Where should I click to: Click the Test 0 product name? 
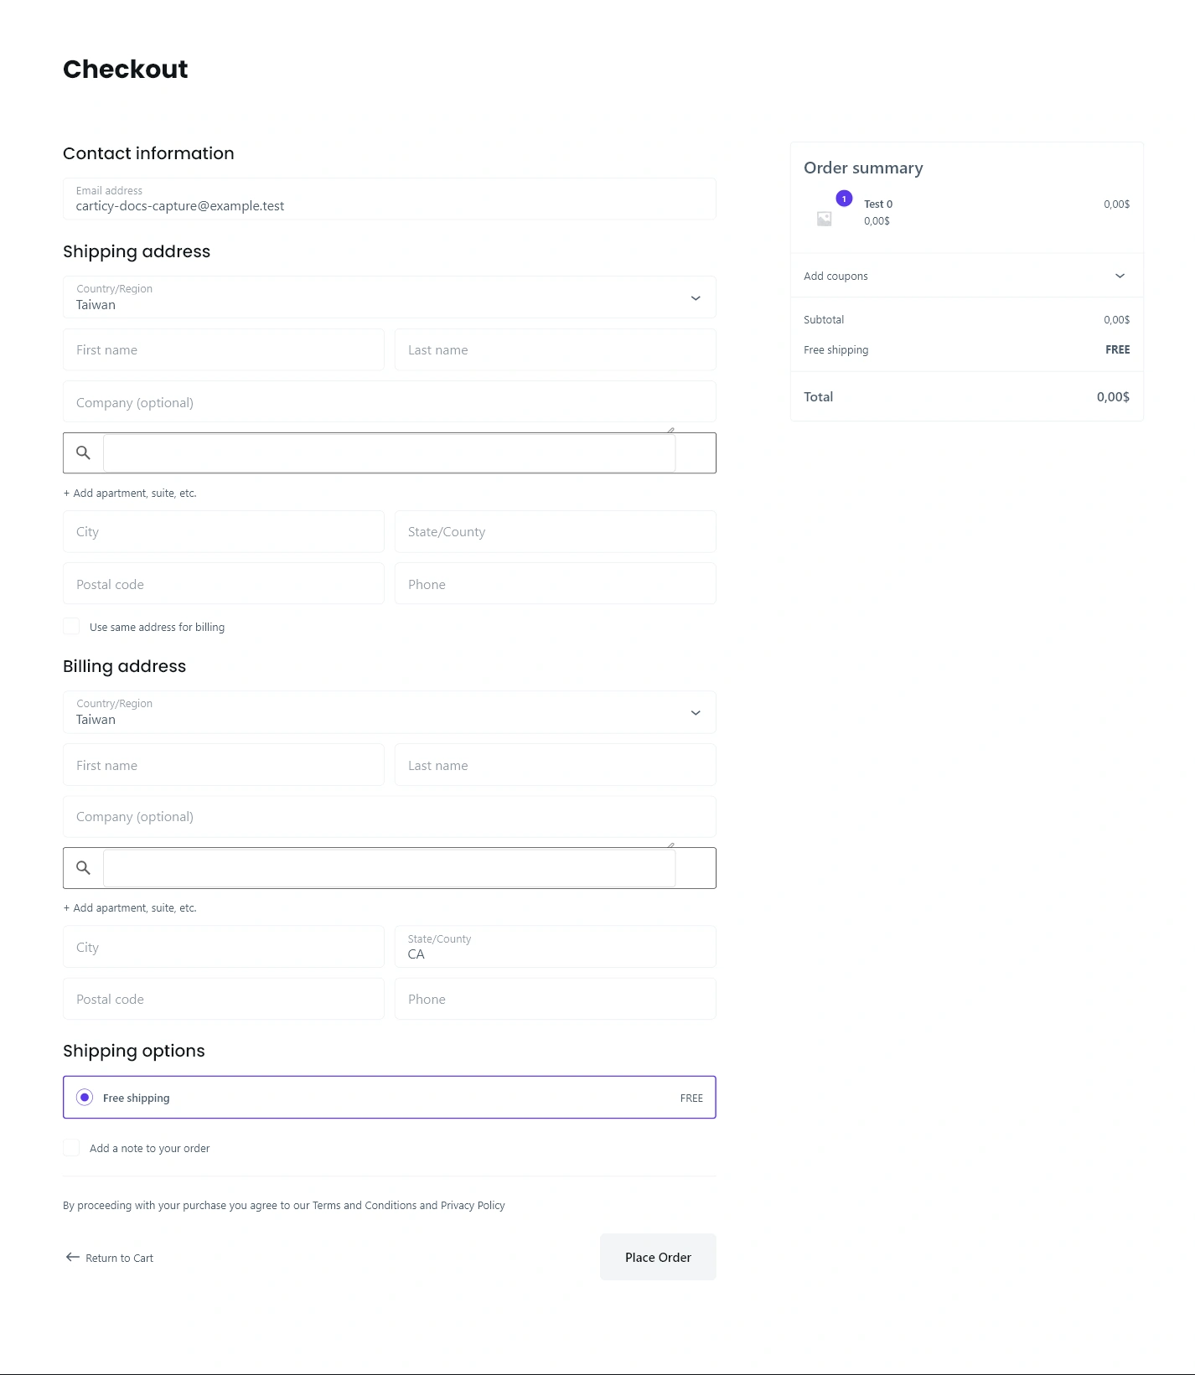coord(878,204)
